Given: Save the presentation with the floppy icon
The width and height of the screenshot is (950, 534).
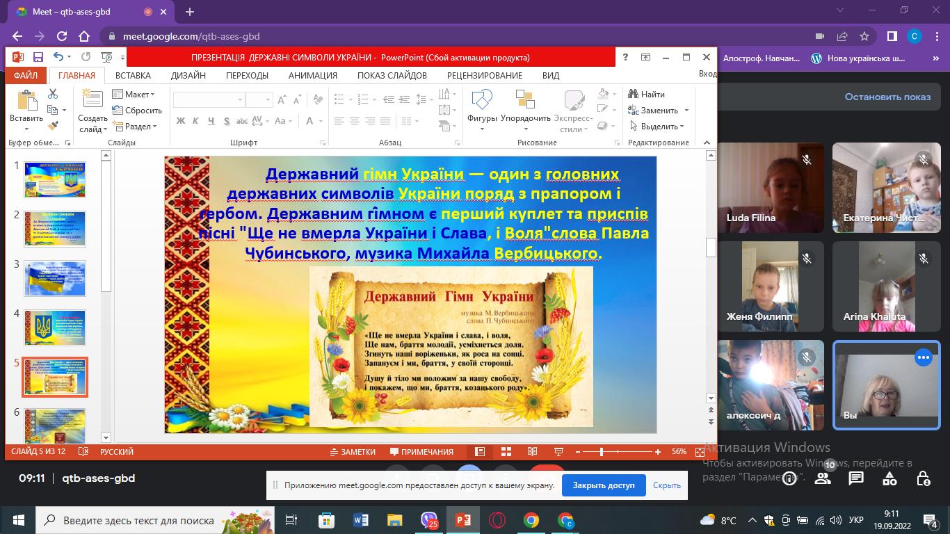Looking at the screenshot, I should coord(38,57).
